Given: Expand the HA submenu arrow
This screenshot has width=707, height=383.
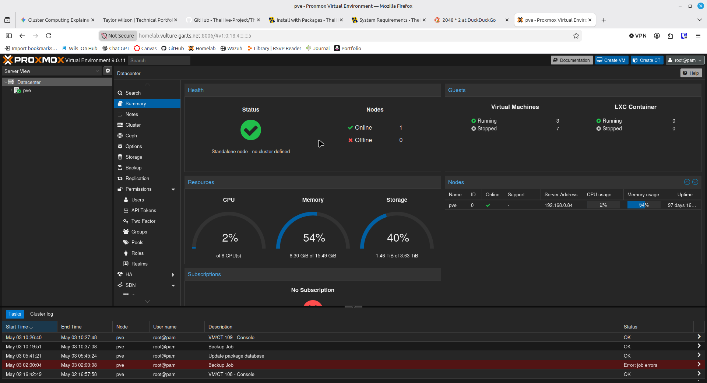Looking at the screenshot, I should tap(173, 275).
